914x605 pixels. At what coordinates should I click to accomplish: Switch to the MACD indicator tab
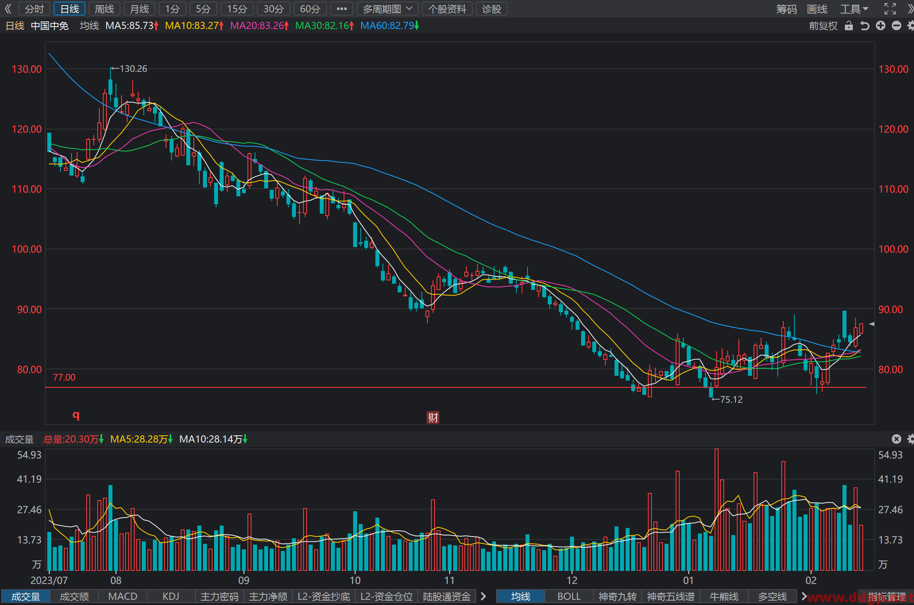coord(123,596)
